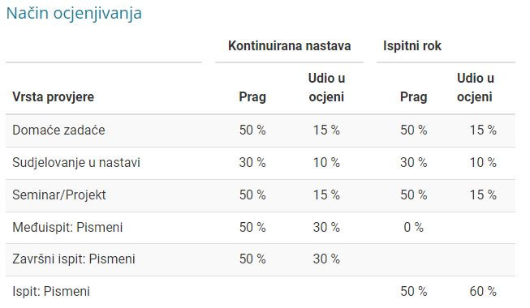
Task: Click the 'Način ocjenjivanja' heading
Action: 74,14
